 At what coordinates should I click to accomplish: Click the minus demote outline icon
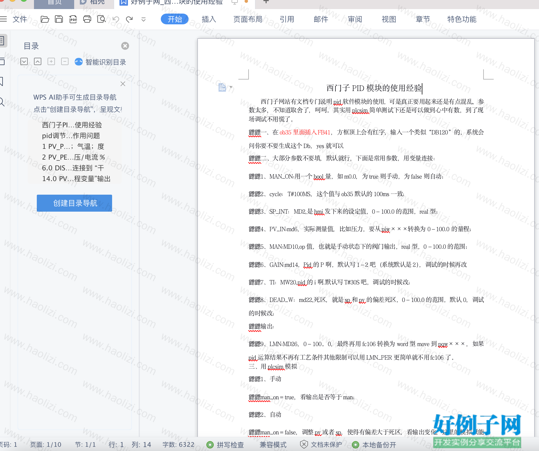click(x=65, y=62)
